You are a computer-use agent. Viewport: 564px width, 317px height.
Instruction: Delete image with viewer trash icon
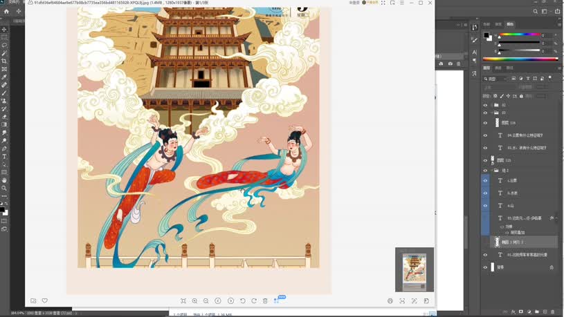(x=265, y=301)
